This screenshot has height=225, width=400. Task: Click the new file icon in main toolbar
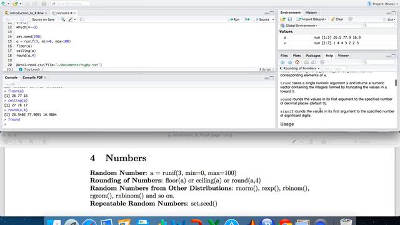pos(3,4)
